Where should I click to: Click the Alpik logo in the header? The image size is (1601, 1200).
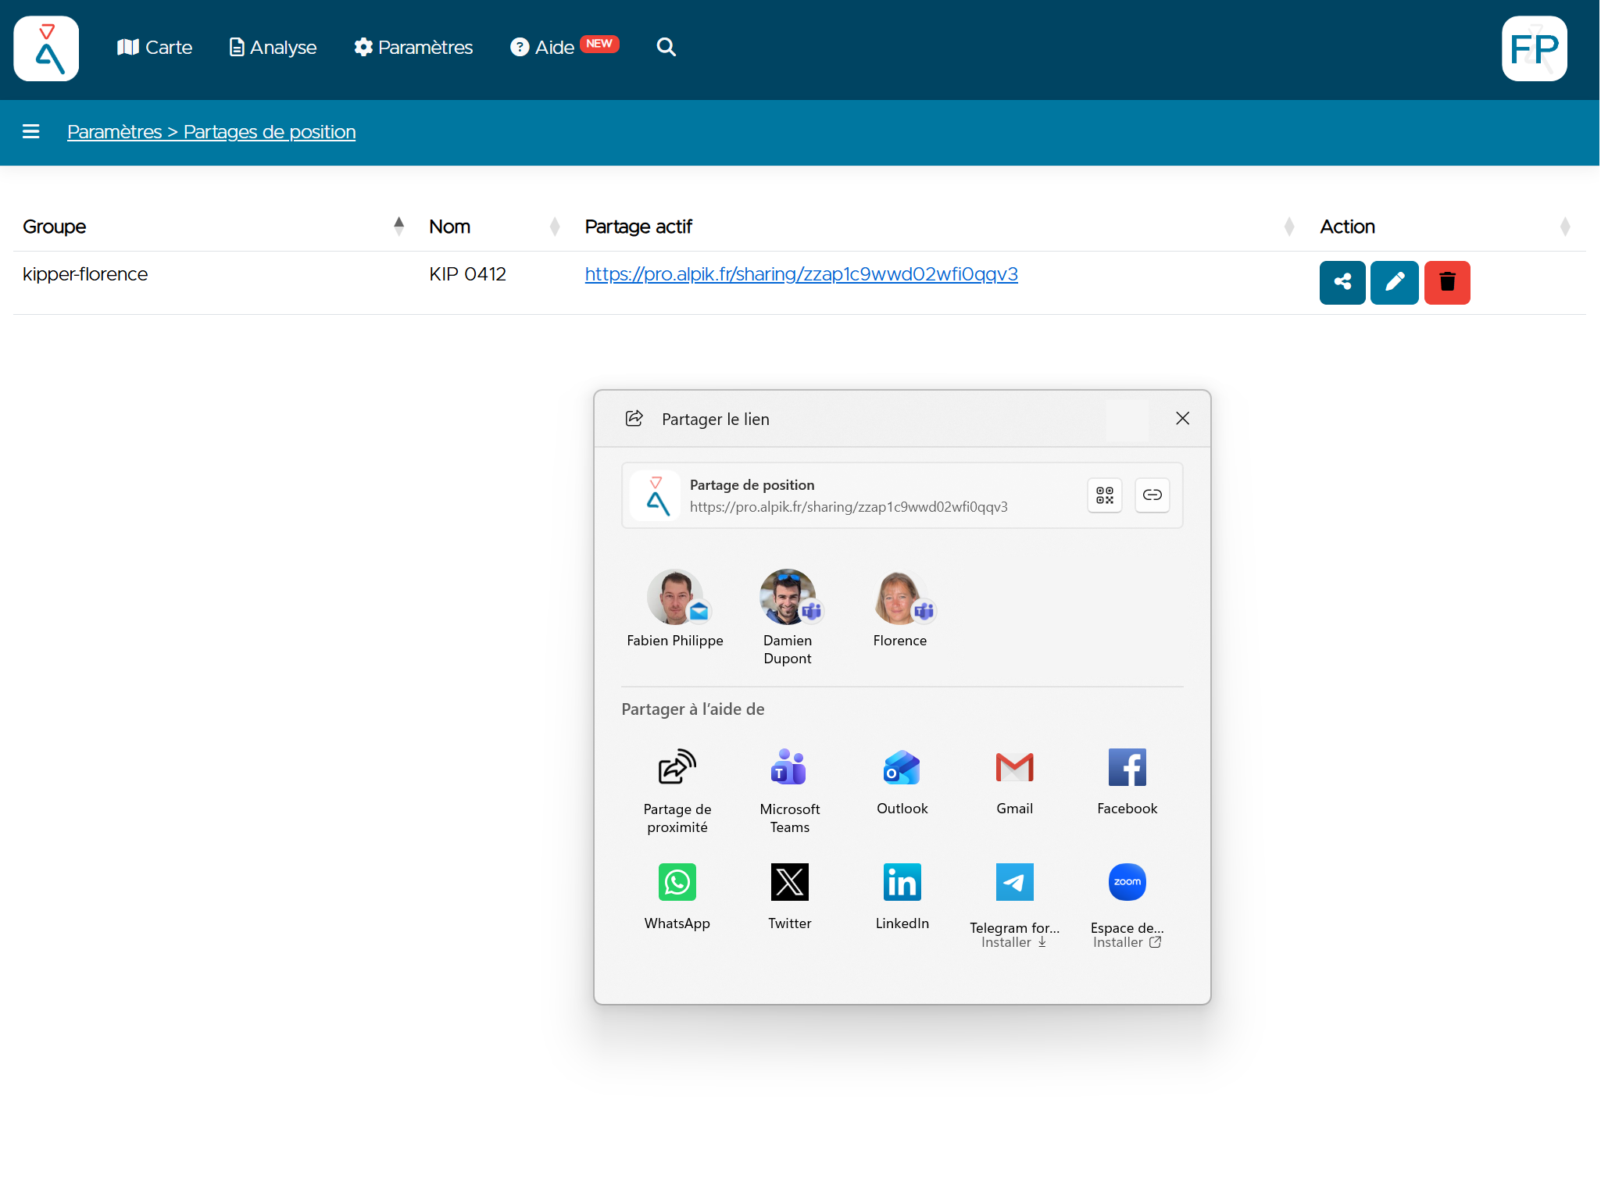46,48
